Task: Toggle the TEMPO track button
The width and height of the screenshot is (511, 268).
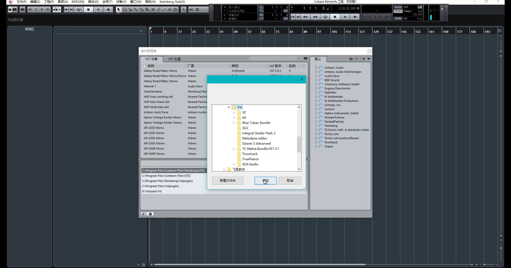Action: click(398, 11)
